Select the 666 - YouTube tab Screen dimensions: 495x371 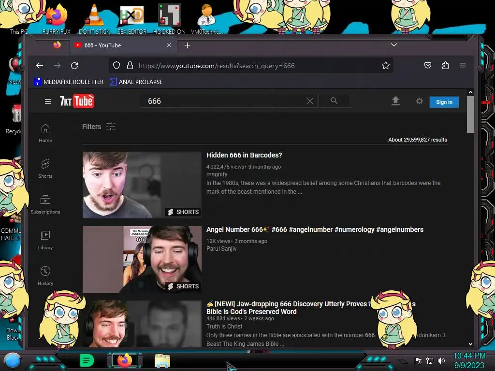click(x=123, y=45)
